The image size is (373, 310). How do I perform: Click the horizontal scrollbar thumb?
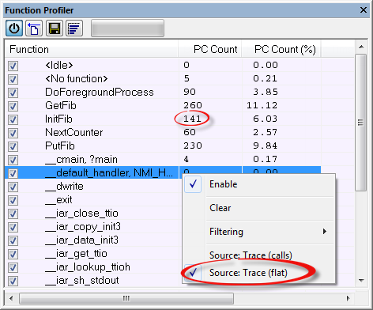click(126, 298)
